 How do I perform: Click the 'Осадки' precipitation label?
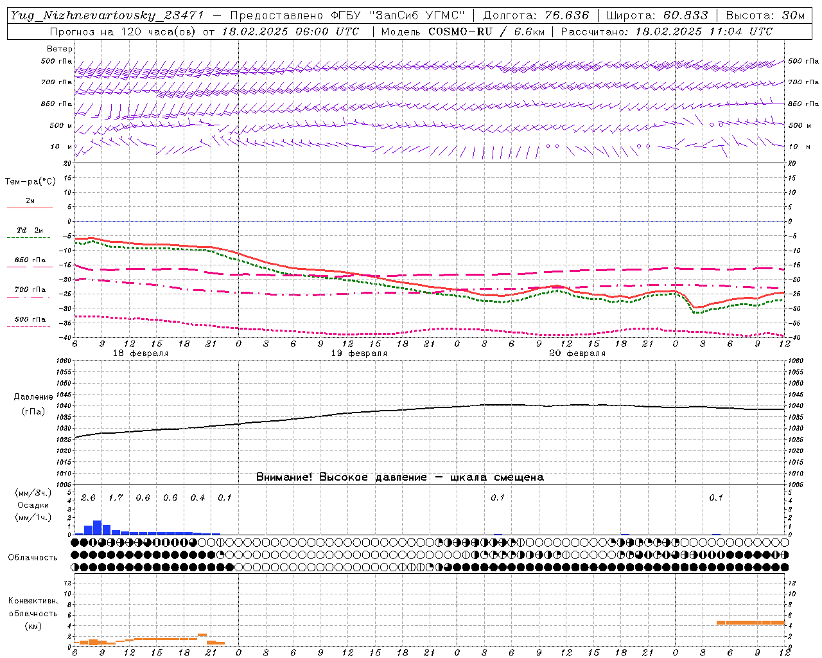pyautogui.click(x=33, y=505)
